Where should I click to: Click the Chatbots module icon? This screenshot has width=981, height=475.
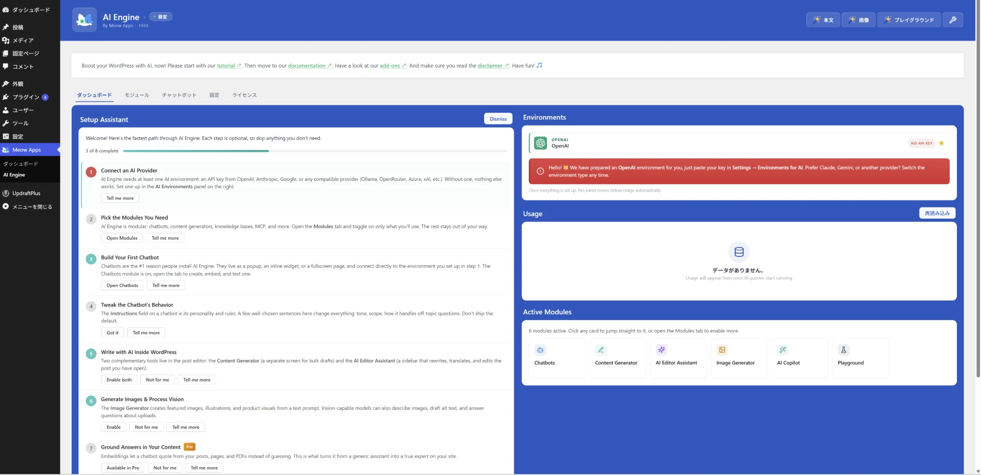coord(540,350)
